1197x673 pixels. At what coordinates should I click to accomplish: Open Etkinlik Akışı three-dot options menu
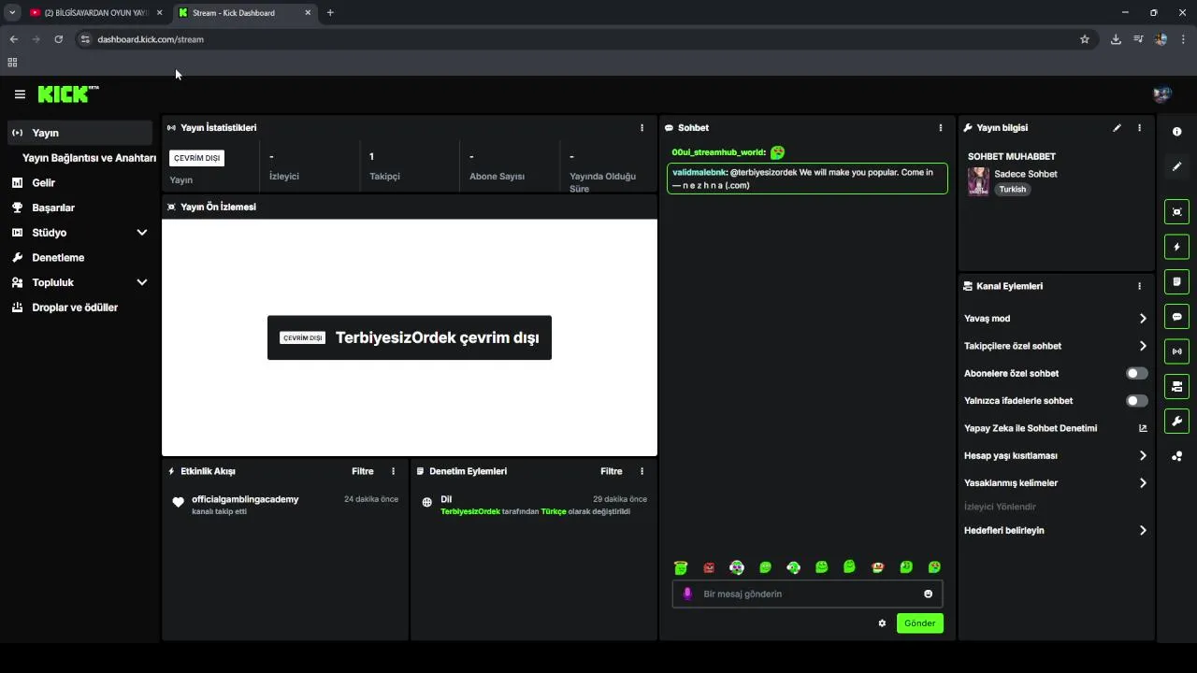tap(393, 471)
